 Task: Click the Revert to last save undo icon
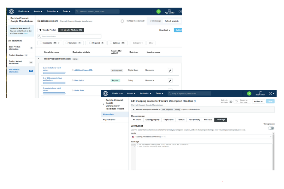tap(237, 101)
